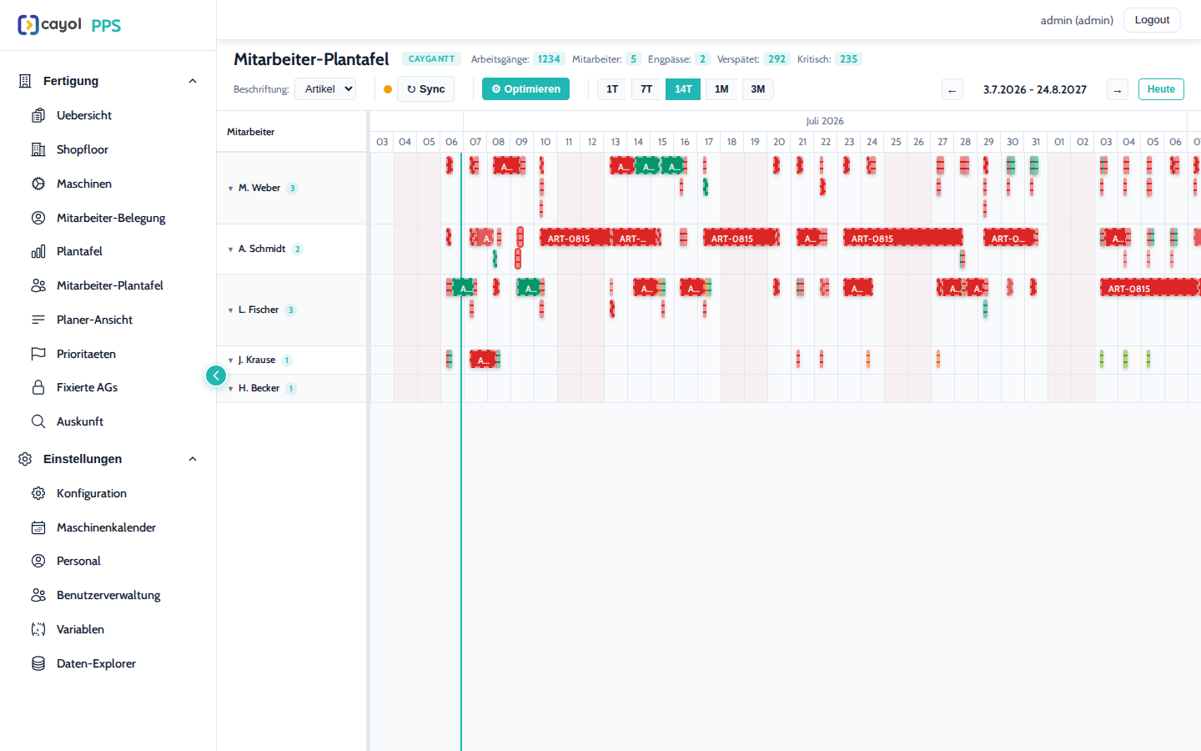Open Mitarbeiter-Plantafel menu entry

[x=110, y=285]
